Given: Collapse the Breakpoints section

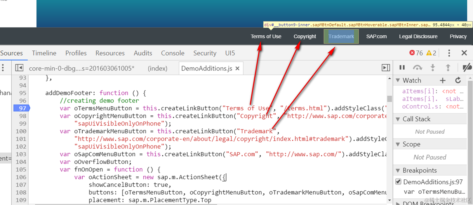Looking at the screenshot, I should tap(398, 170).
